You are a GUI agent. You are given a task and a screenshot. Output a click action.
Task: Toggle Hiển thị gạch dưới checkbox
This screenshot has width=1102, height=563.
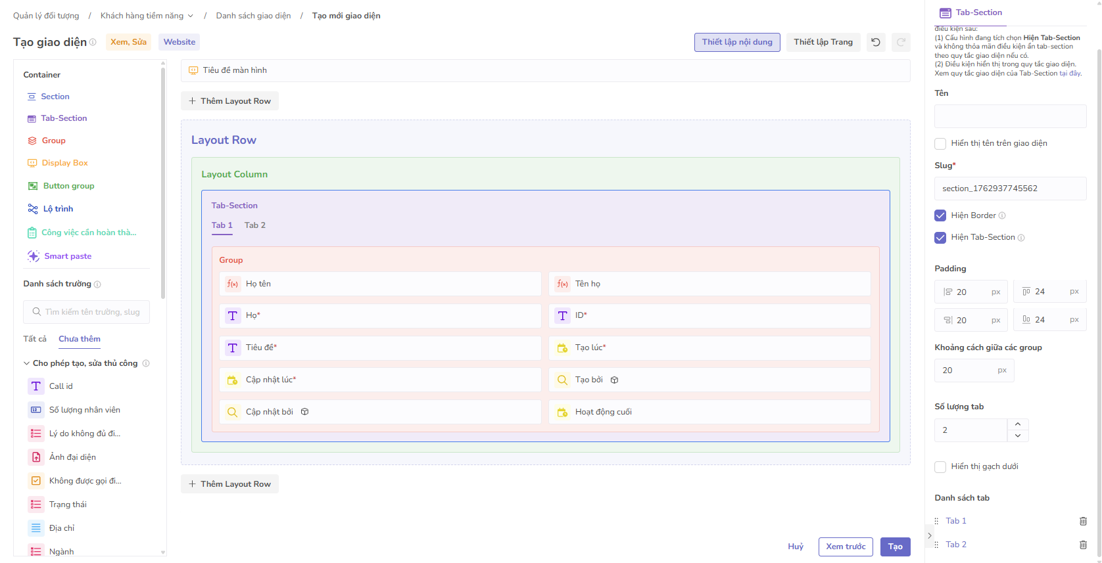click(x=940, y=467)
